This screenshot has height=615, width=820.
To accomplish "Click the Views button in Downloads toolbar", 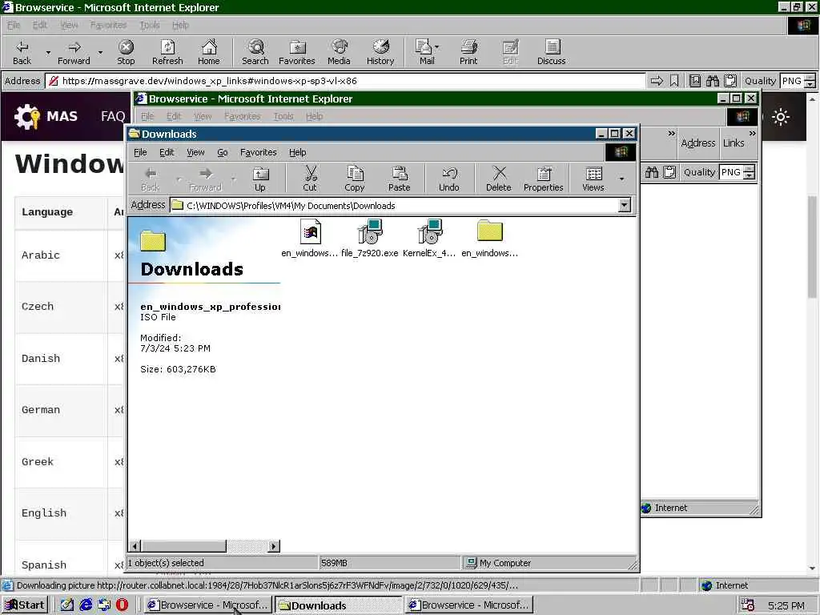I will [x=593, y=179].
